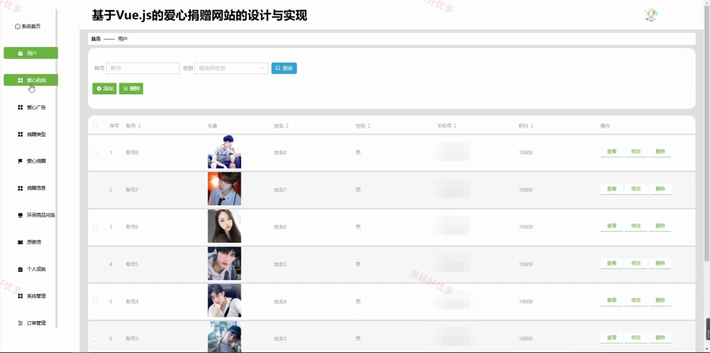This screenshot has width=710, height=353.
Task: Open the 请选择性别 dropdown
Action: click(231, 69)
